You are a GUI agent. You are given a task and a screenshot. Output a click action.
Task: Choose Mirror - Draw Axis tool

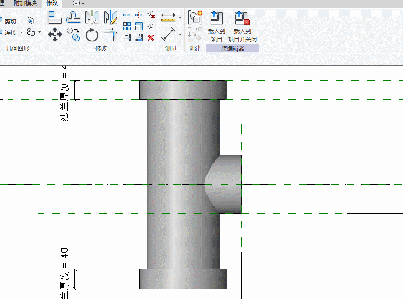coord(110,18)
